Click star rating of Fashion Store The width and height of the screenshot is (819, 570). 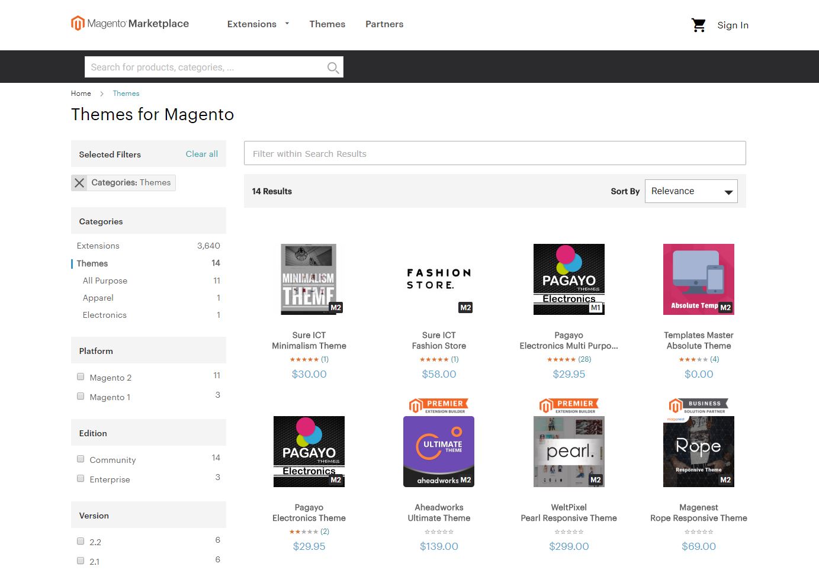pyautogui.click(x=434, y=359)
